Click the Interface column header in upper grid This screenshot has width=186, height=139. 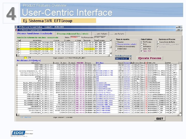(37, 40)
